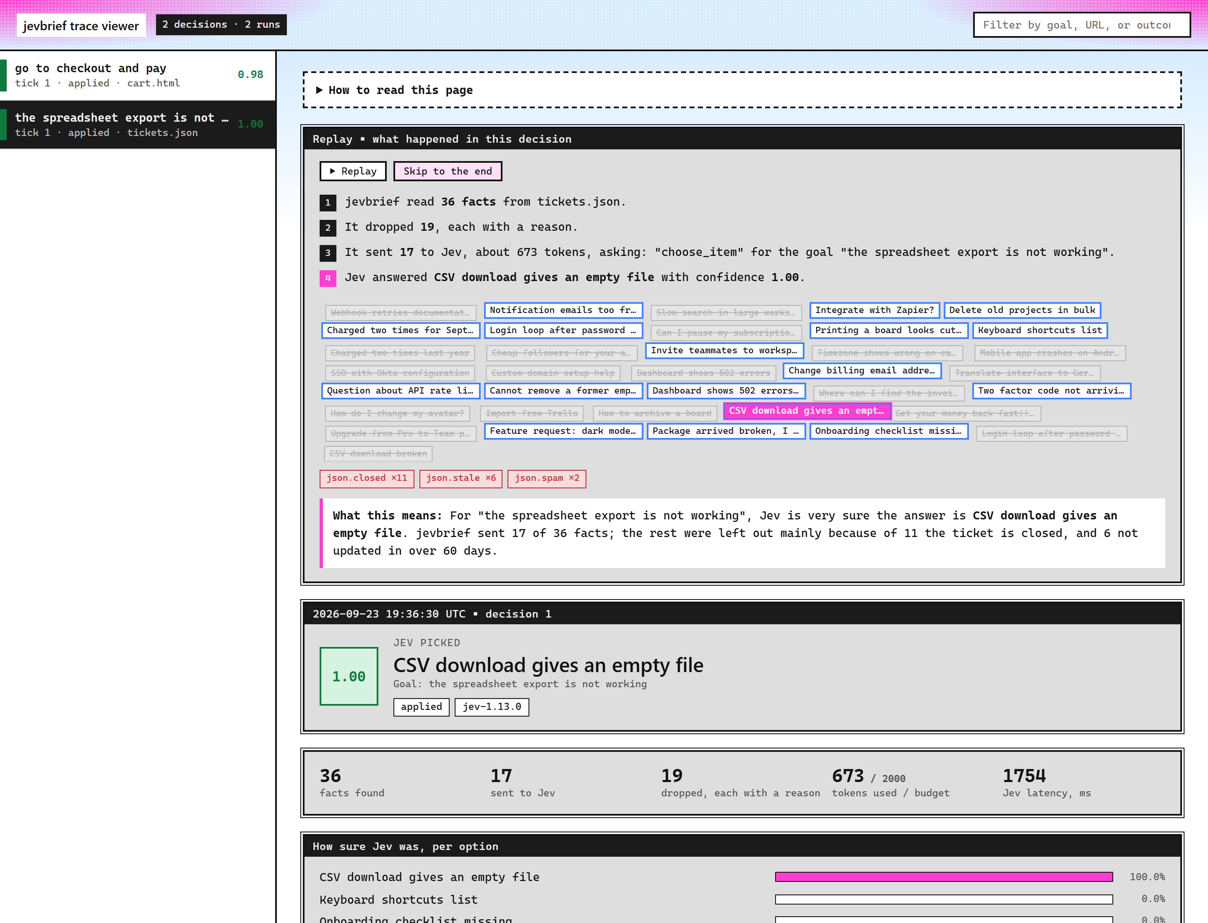The height and width of the screenshot is (923, 1208).
Task: Click blue-outlined 'Dashboard shows 502 errors…' chip
Action: pyautogui.click(x=726, y=391)
